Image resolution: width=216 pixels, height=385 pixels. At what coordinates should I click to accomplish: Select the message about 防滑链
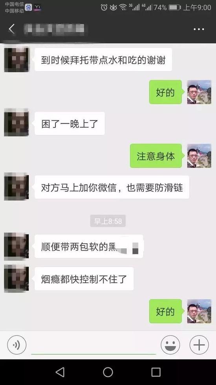coord(112,187)
